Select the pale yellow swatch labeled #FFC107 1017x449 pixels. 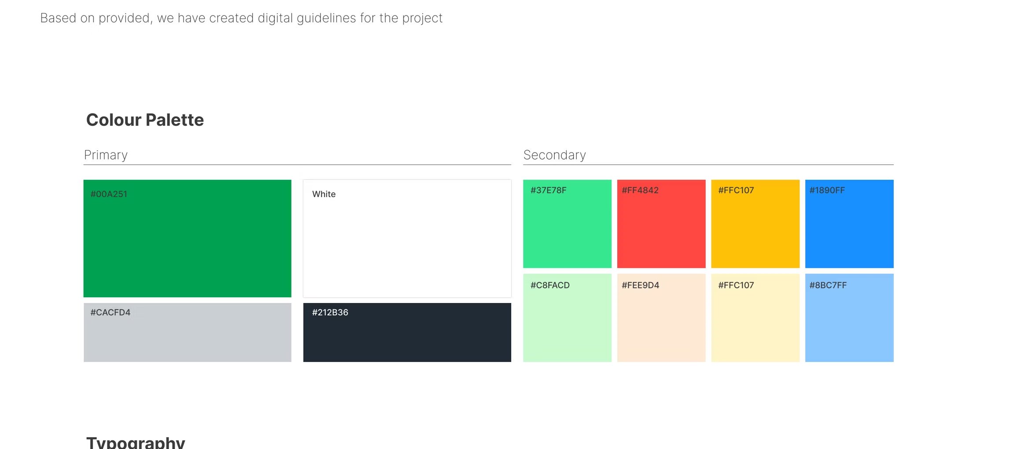click(755, 318)
